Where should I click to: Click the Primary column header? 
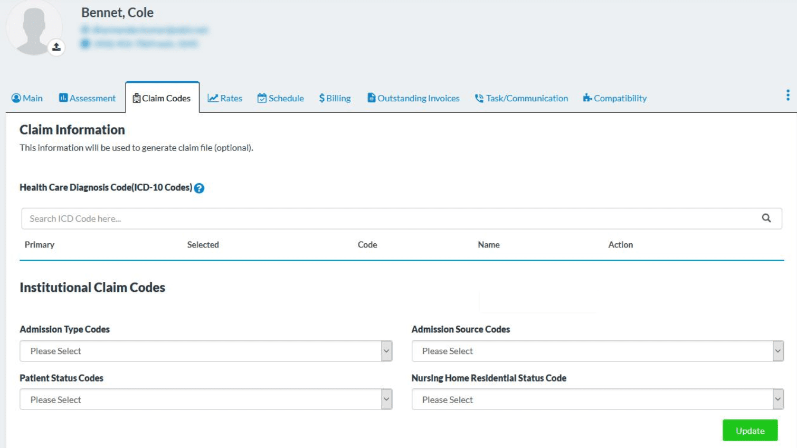click(39, 244)
